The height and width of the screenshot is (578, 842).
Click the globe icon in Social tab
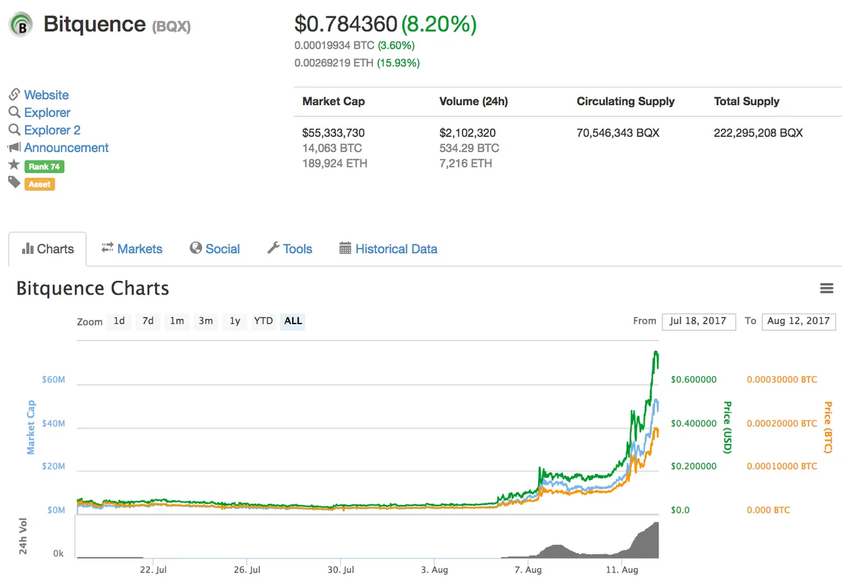tap(195, 248)
